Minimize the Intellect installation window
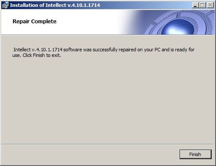Image resolution: width=216 pixels, height=166 pixels. [195, 5]
